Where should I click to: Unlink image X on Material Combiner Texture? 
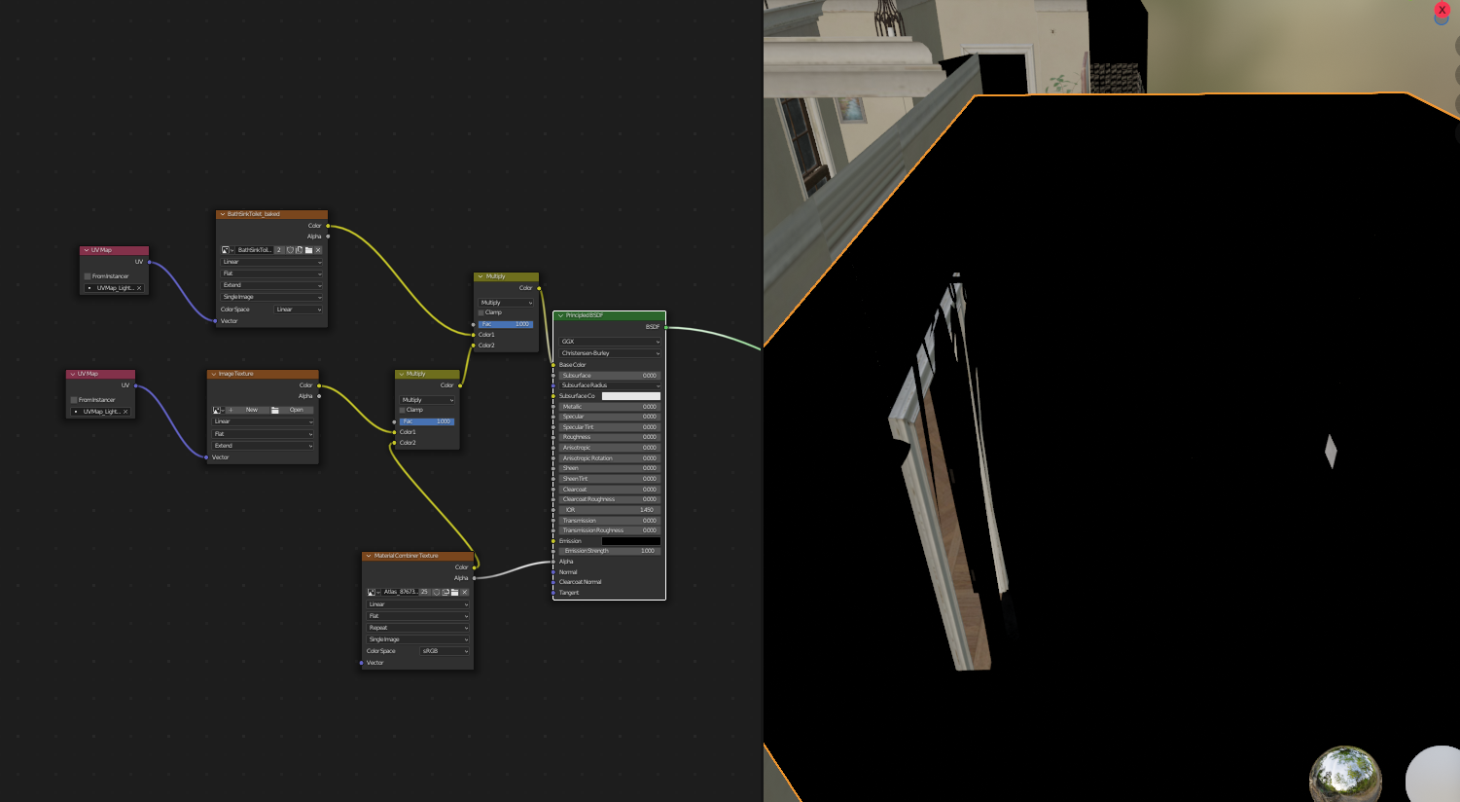(x=464, y=592)
